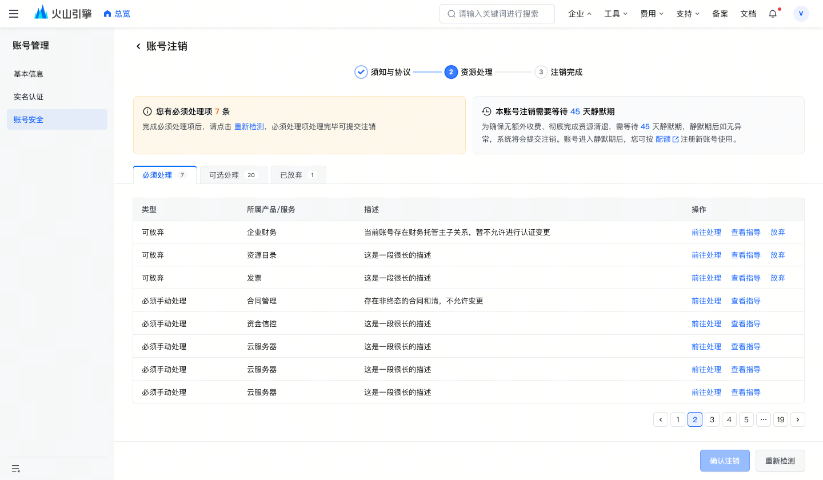The image size is (823, 480).
Task: Open the hamburger menu icon
Action: click(14, 14)
